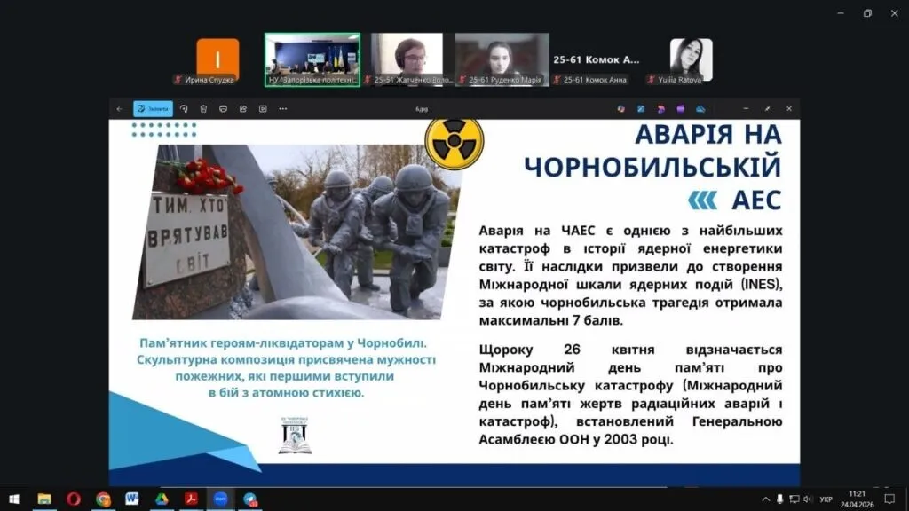Viewport: 909px width, 511px height.
Task: Click the displayed slide image in Photos
Action: tap(454, 302)
